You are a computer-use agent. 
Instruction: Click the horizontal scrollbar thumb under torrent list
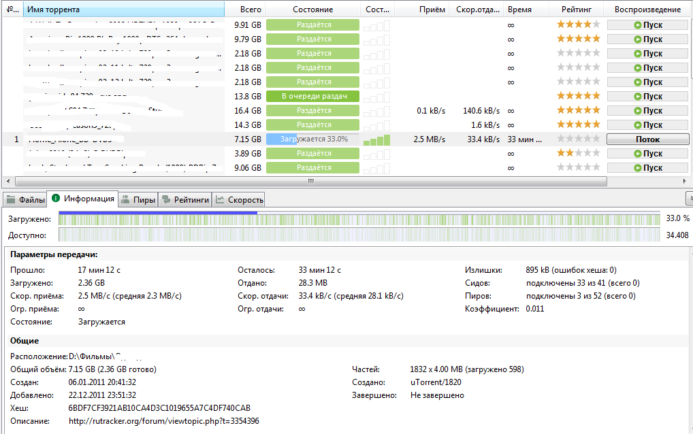point(310,181)
